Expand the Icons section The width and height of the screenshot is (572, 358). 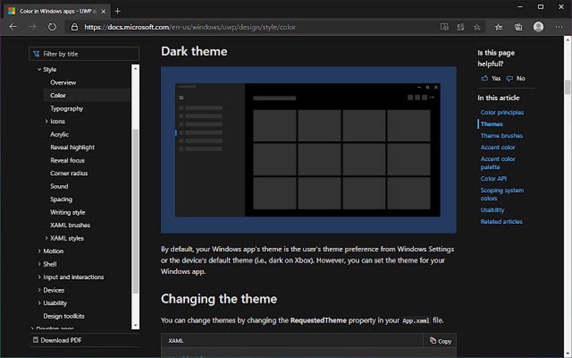click(47, 121)
